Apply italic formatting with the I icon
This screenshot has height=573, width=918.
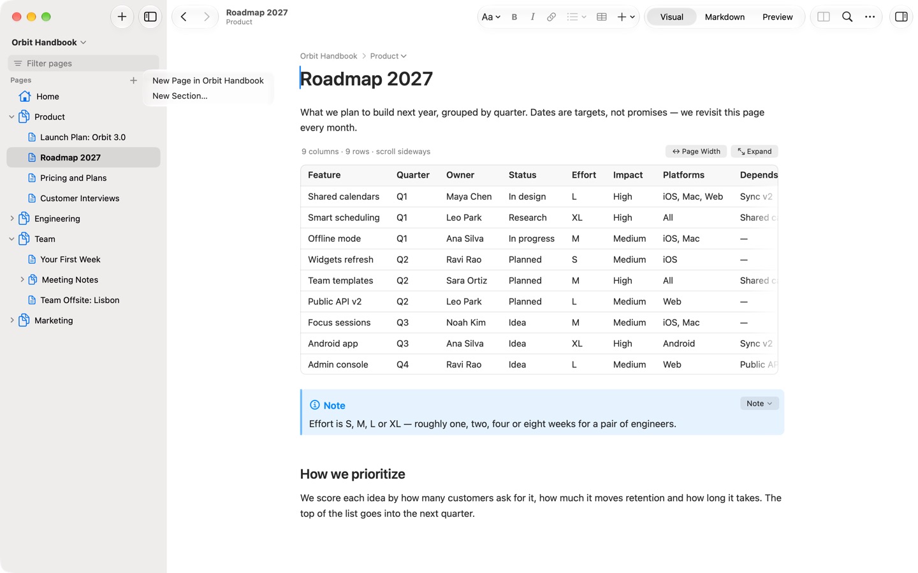pyautogui.click(x=532, y=17)
